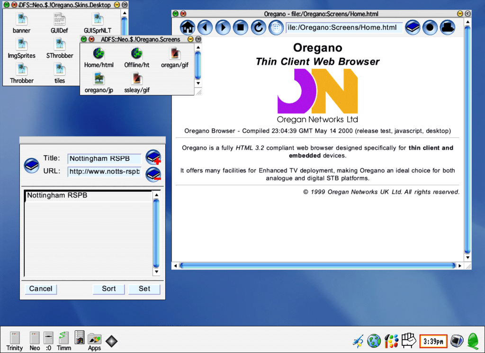Image resolution: width=485 pixels, height=353 pixels.
Task: Click the URL field in bookmark dialog
Action: 104,172
